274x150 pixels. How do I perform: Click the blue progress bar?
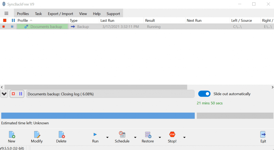pyautogui.click(x=98, y=116)
